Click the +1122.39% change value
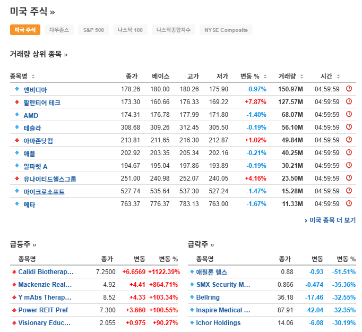The width and height of the screenshot is (362, 332). pyautogui.click(x=164, y=272)
